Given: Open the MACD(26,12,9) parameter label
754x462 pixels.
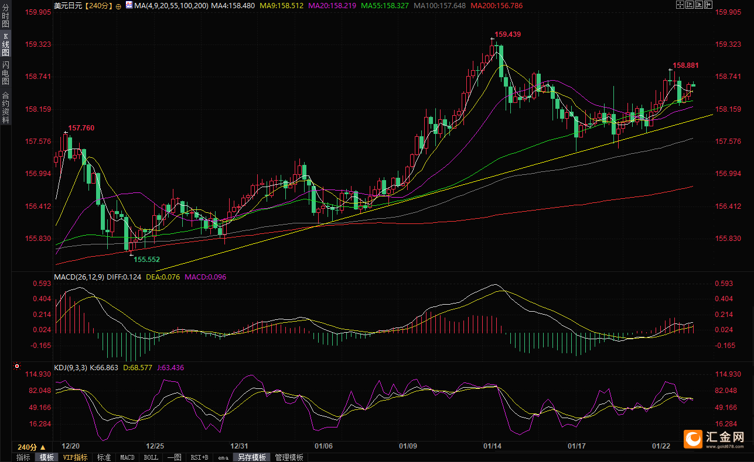Looking at the screenshot, I should tap(79, 277).
